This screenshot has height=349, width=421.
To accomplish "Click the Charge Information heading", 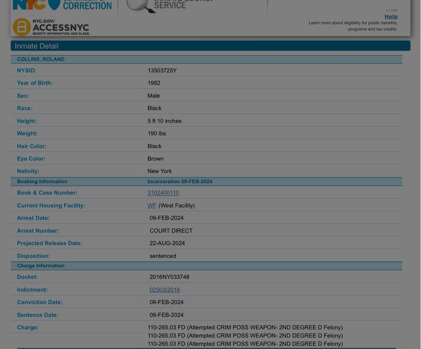I will coord(41,266).
